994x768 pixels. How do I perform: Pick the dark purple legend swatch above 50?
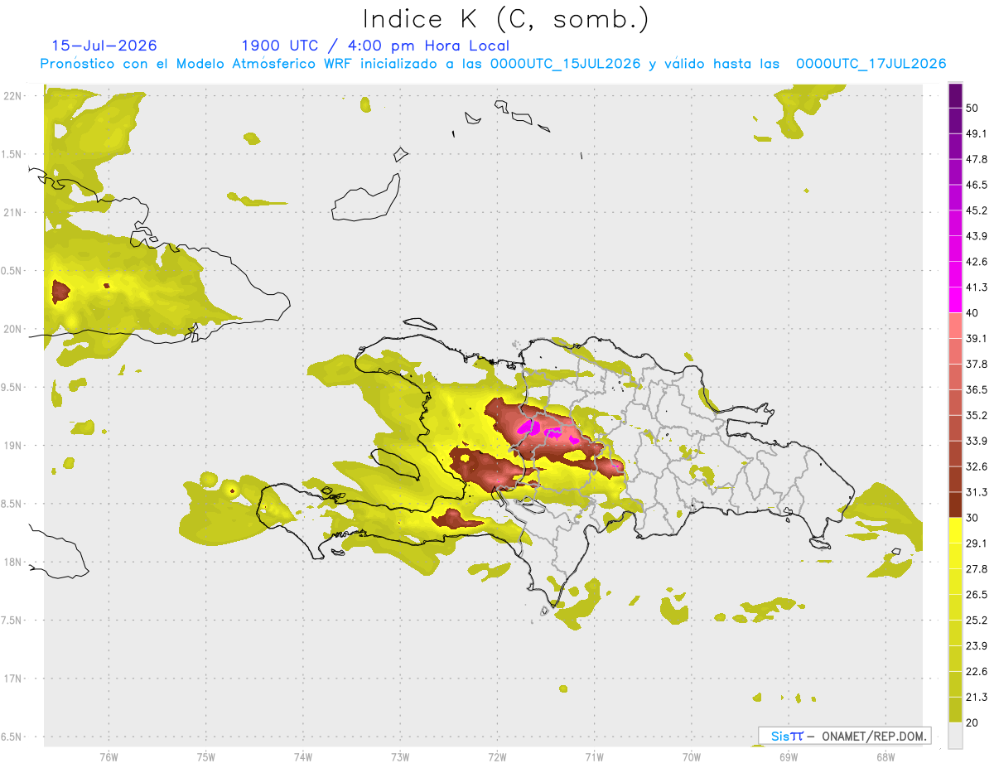(956, 95)
